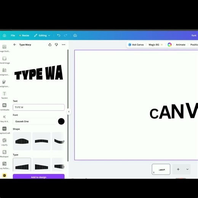Open the Gasoek One font dropdown
The height and width of the screenshot is (198, 198).
click(x=35, y=121)
